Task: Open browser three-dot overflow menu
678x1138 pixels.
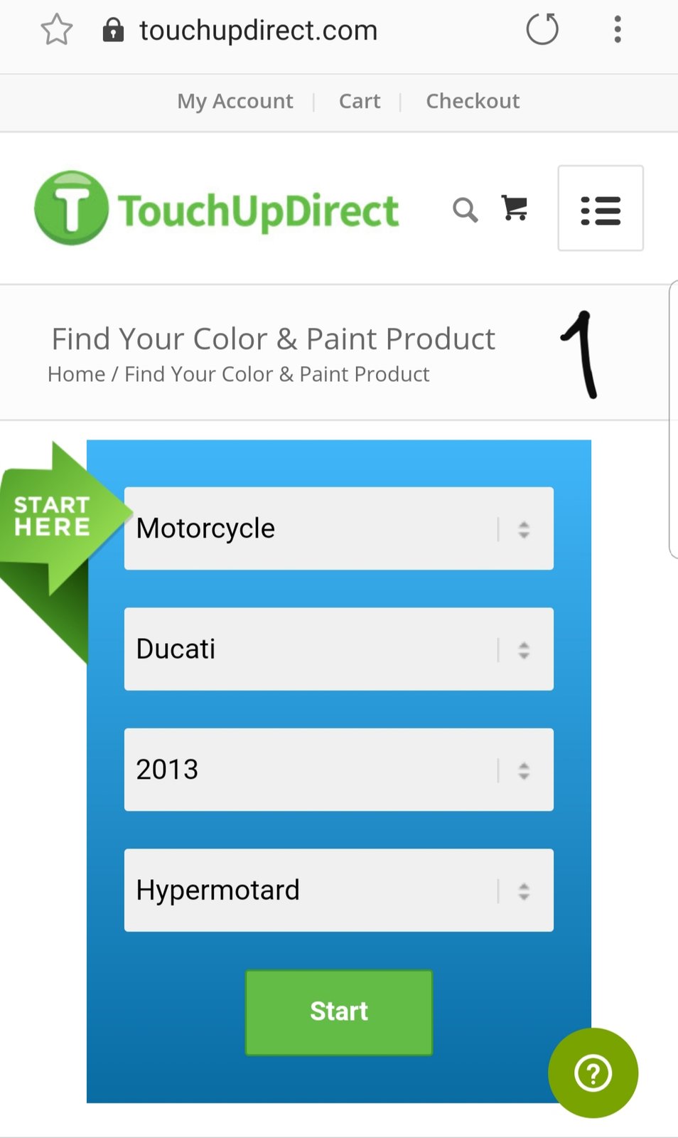Action: (618, 30)
